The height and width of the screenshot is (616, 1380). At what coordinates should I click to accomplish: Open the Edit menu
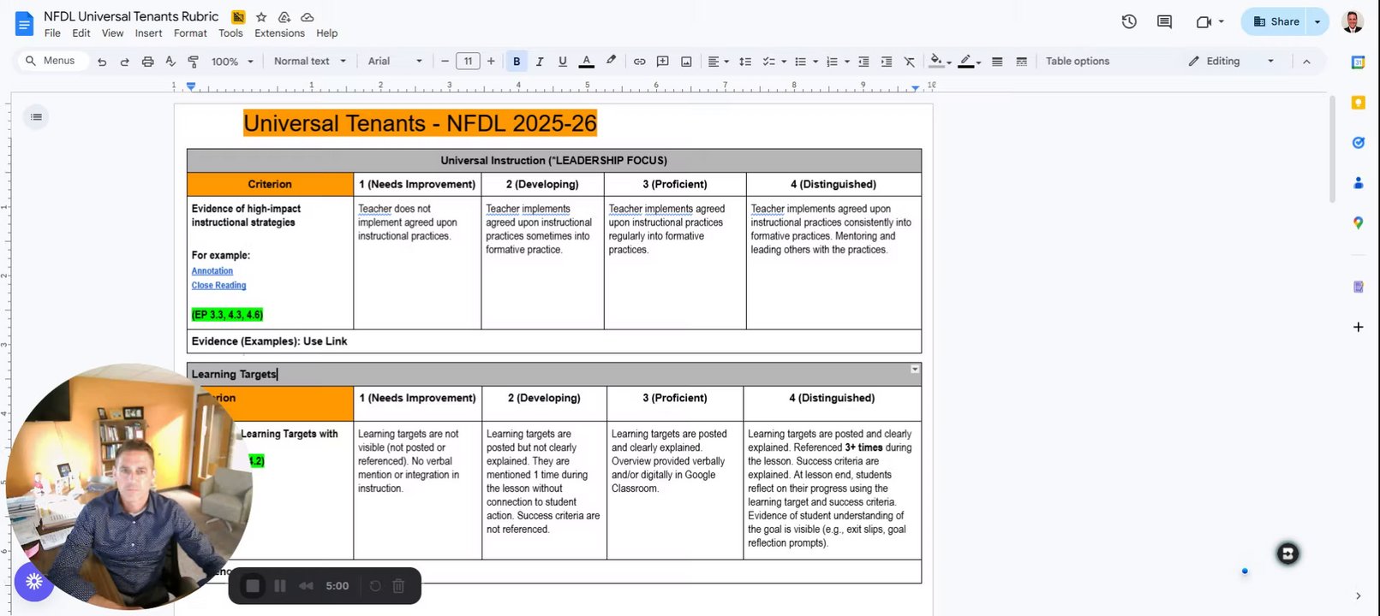point(81,33)
